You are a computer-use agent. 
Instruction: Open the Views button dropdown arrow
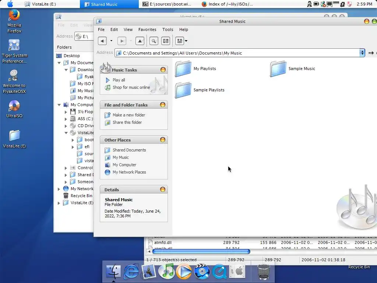click(186, 41)
